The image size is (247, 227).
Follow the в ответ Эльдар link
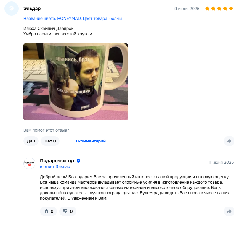point(55,166)
